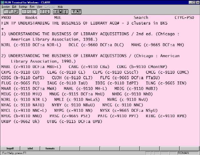Click the 'FIN TP UNDERSTANDING THE BUSINESS' search line
The width and height of the screenshot is (200, 155).
tap(84, 23)
